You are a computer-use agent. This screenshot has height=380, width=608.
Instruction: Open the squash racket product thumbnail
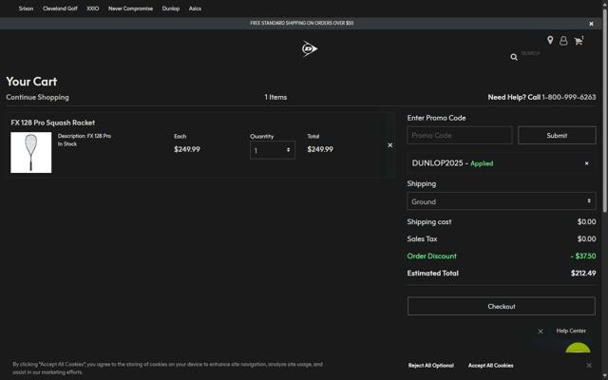(31, 152)
